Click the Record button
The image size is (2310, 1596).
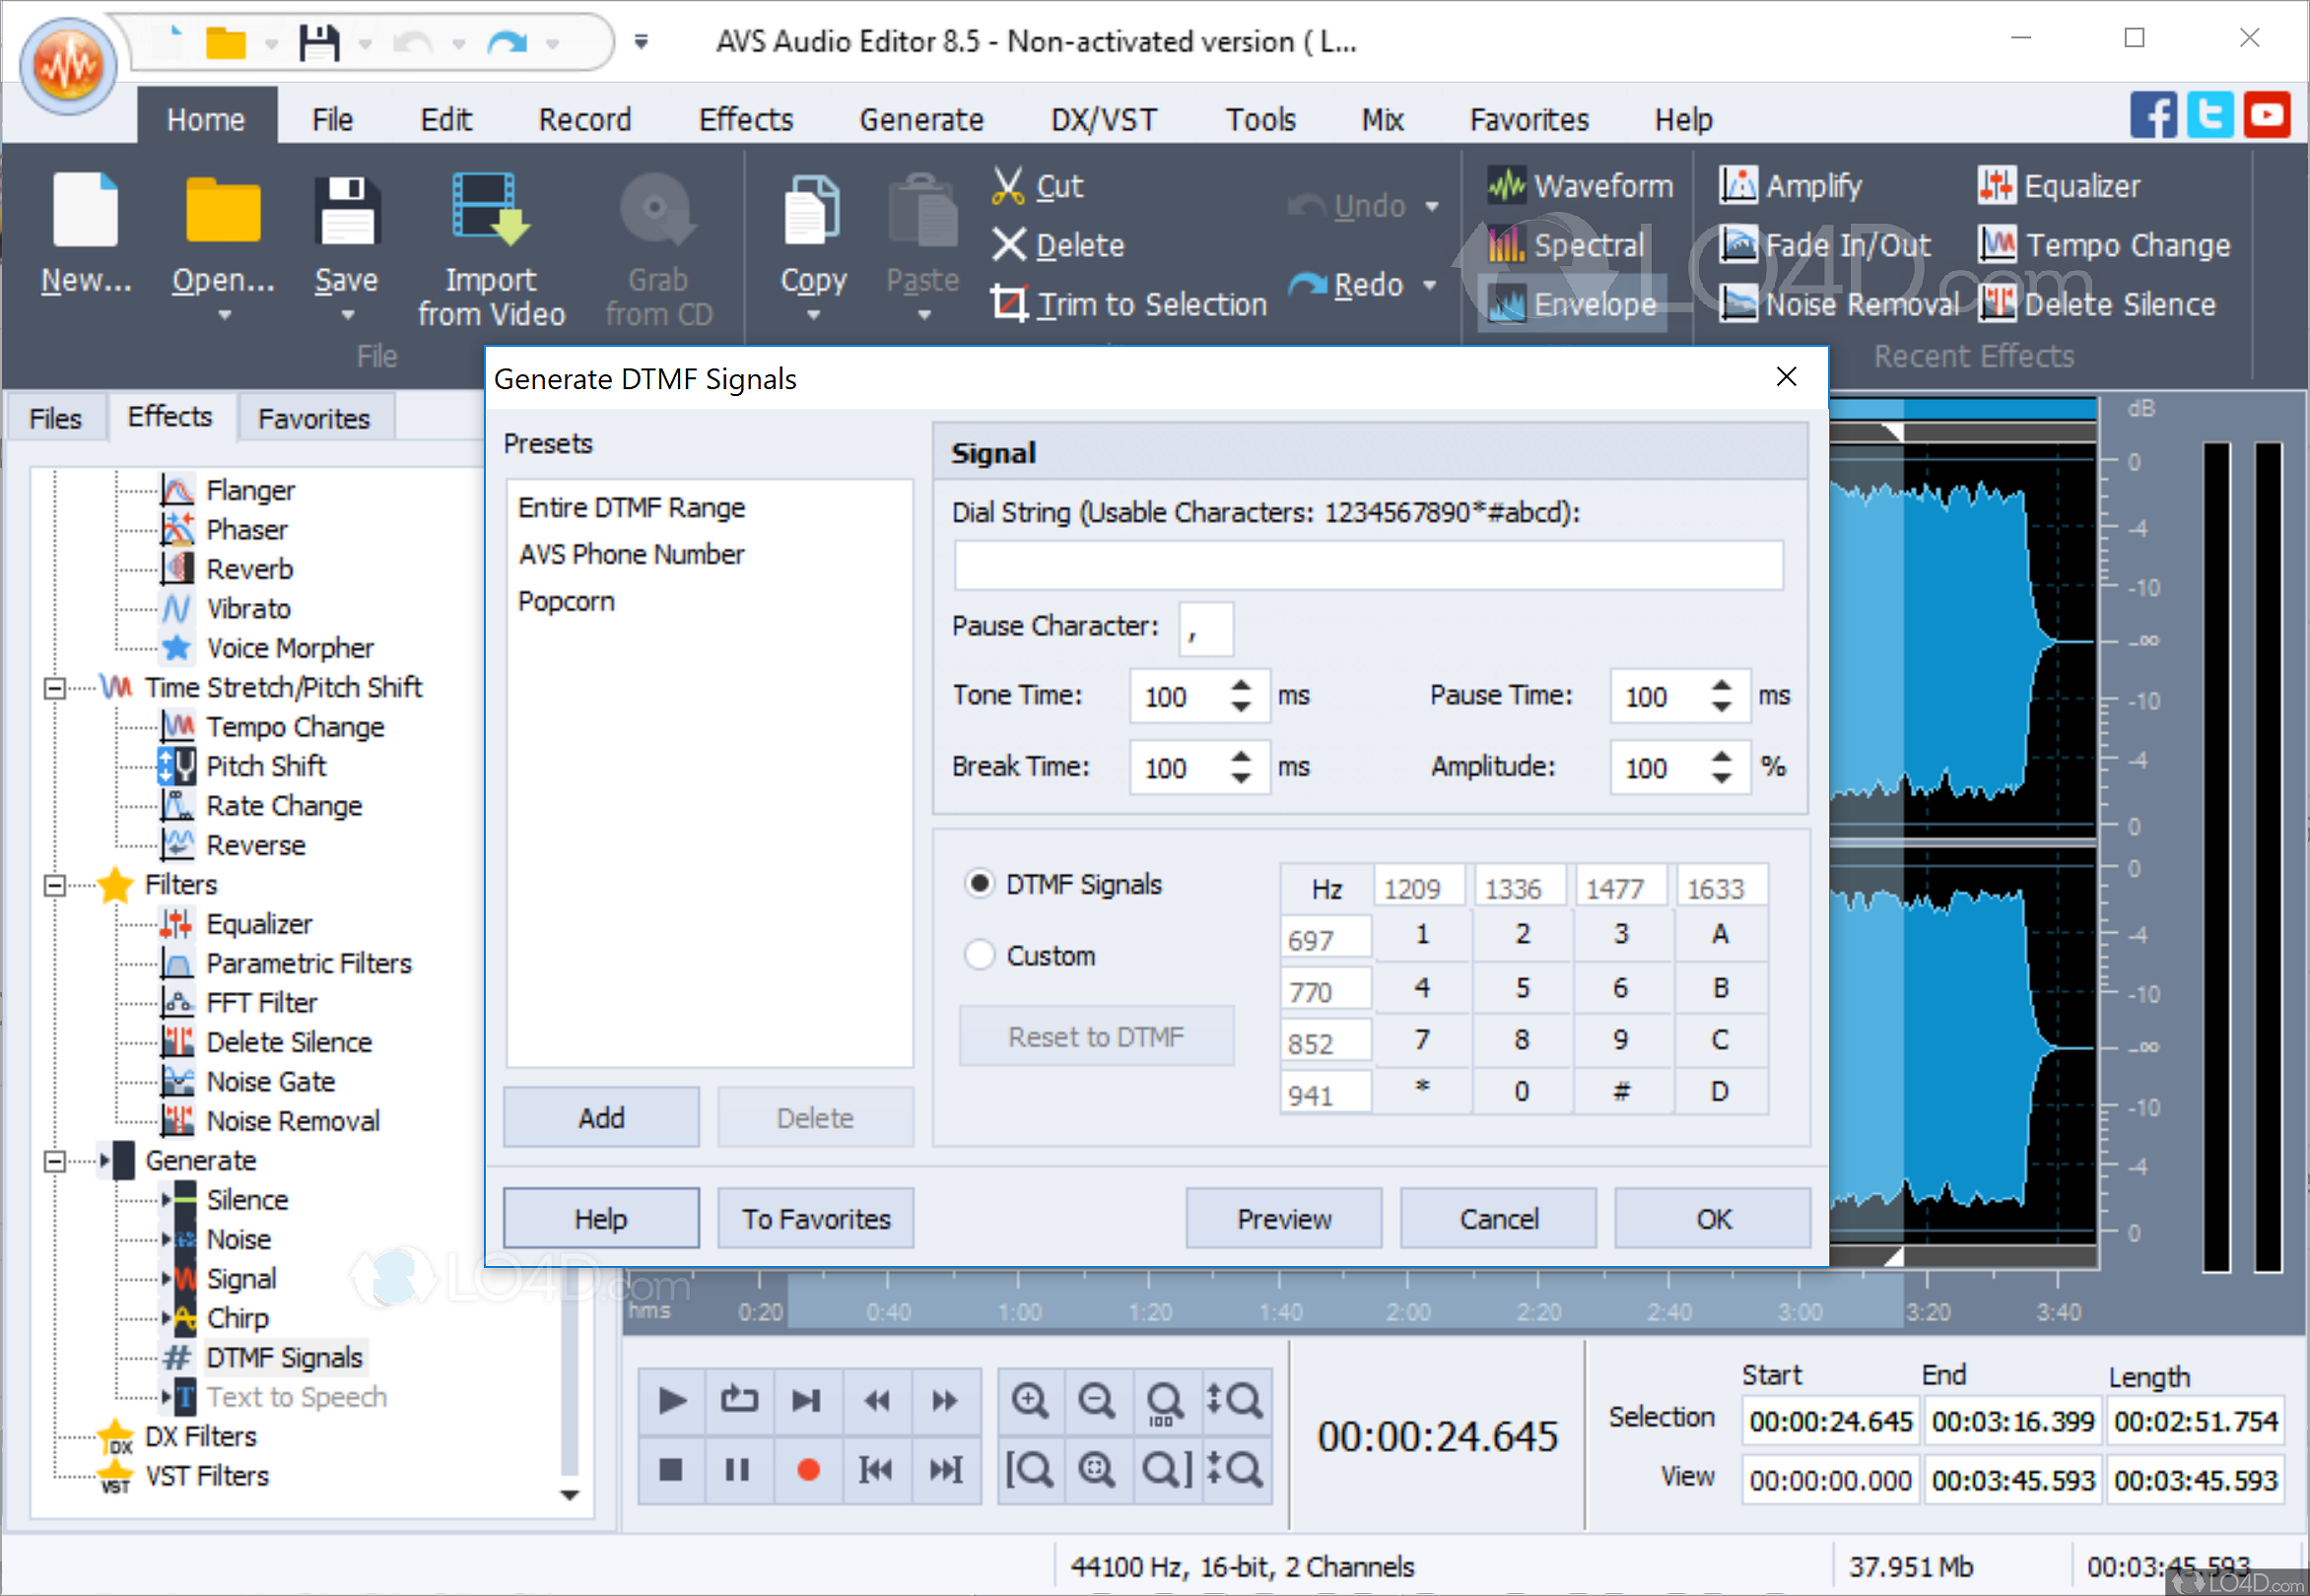[x=807, y=1470]
